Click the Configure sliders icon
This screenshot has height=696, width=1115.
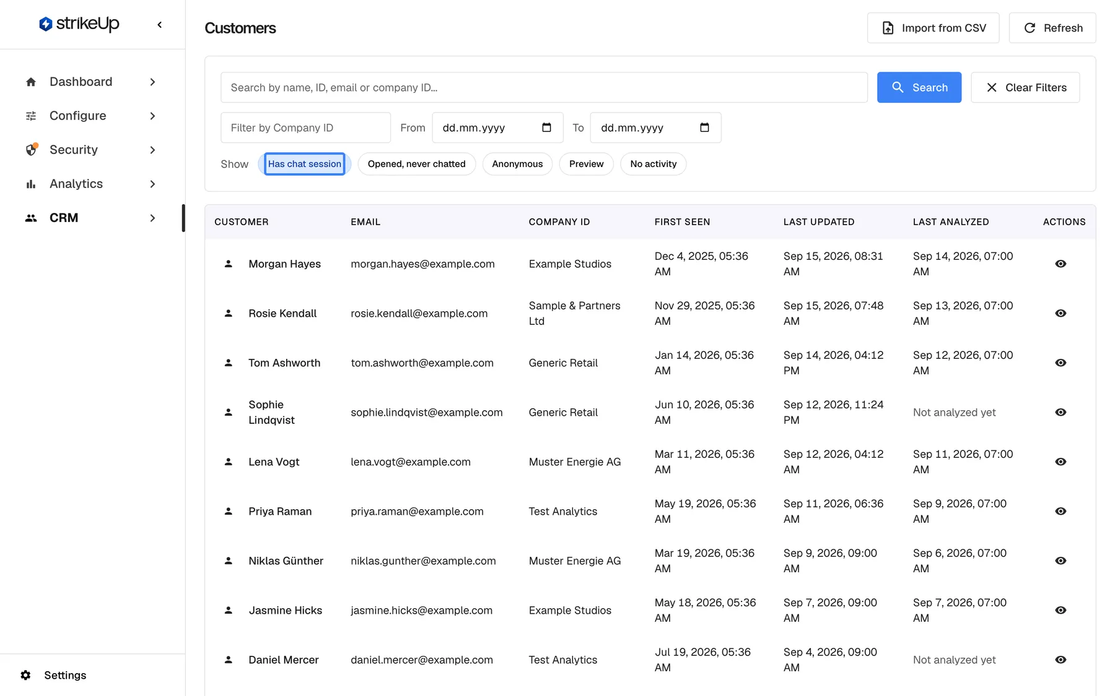tap(31, 116)
